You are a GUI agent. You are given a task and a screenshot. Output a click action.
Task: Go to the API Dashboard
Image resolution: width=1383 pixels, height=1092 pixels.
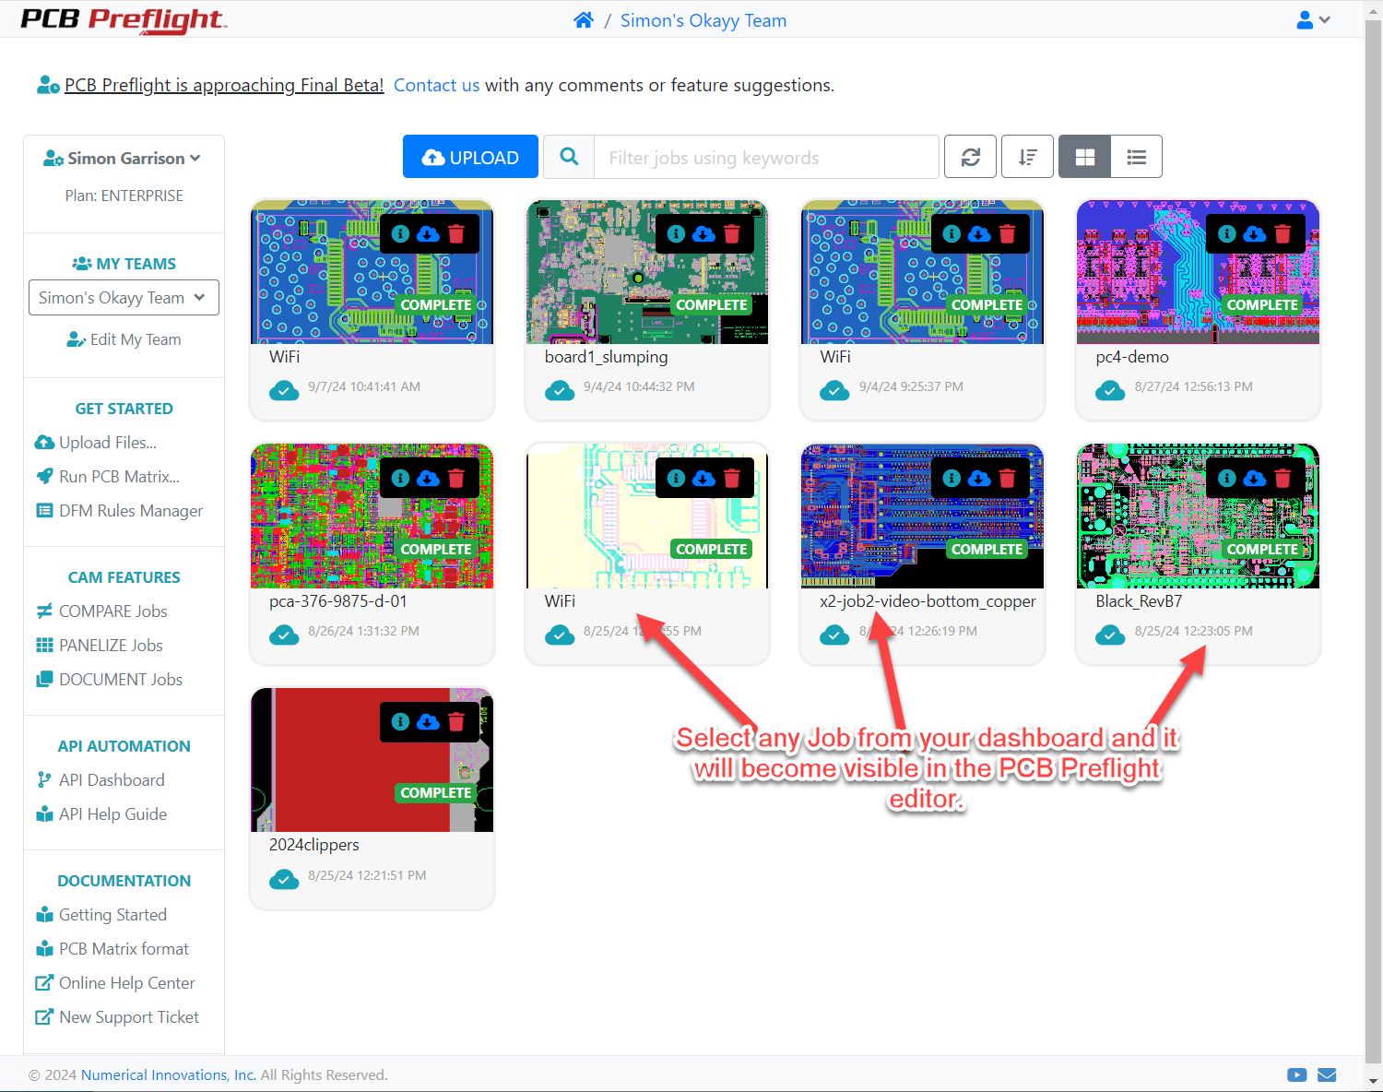[x=100, y=780]
